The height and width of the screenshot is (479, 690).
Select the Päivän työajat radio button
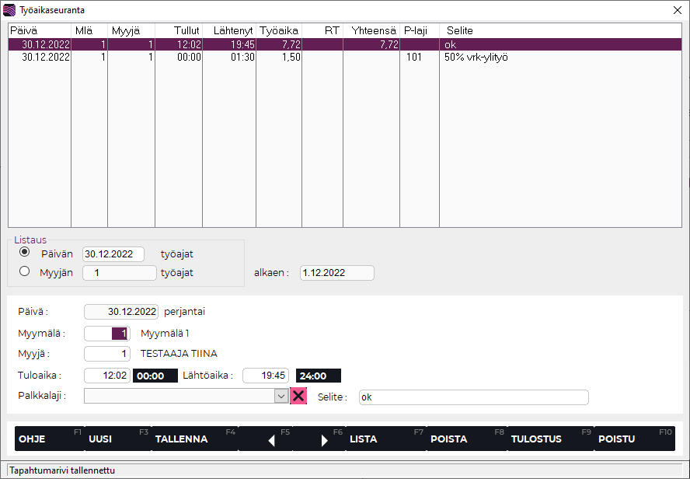[x=25, y=253]
